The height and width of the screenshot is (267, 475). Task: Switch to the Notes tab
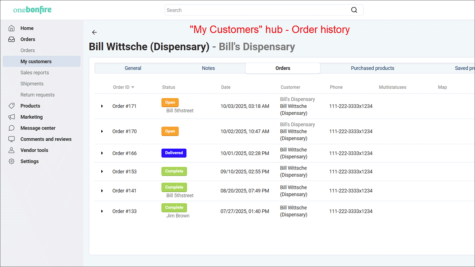pyautogui.click(x=208, y=68)
